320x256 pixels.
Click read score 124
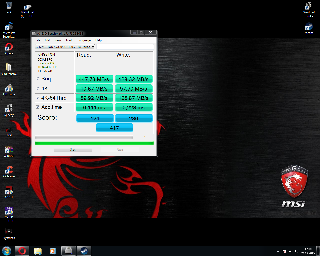[x=95, y=118]
